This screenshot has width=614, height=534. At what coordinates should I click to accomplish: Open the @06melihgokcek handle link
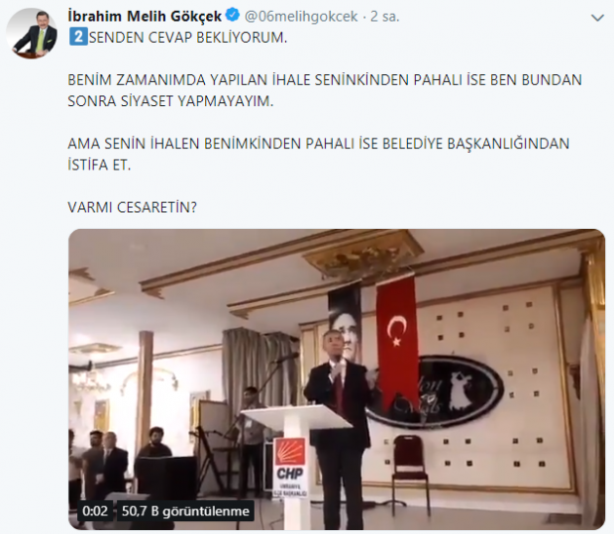(301, 16)
